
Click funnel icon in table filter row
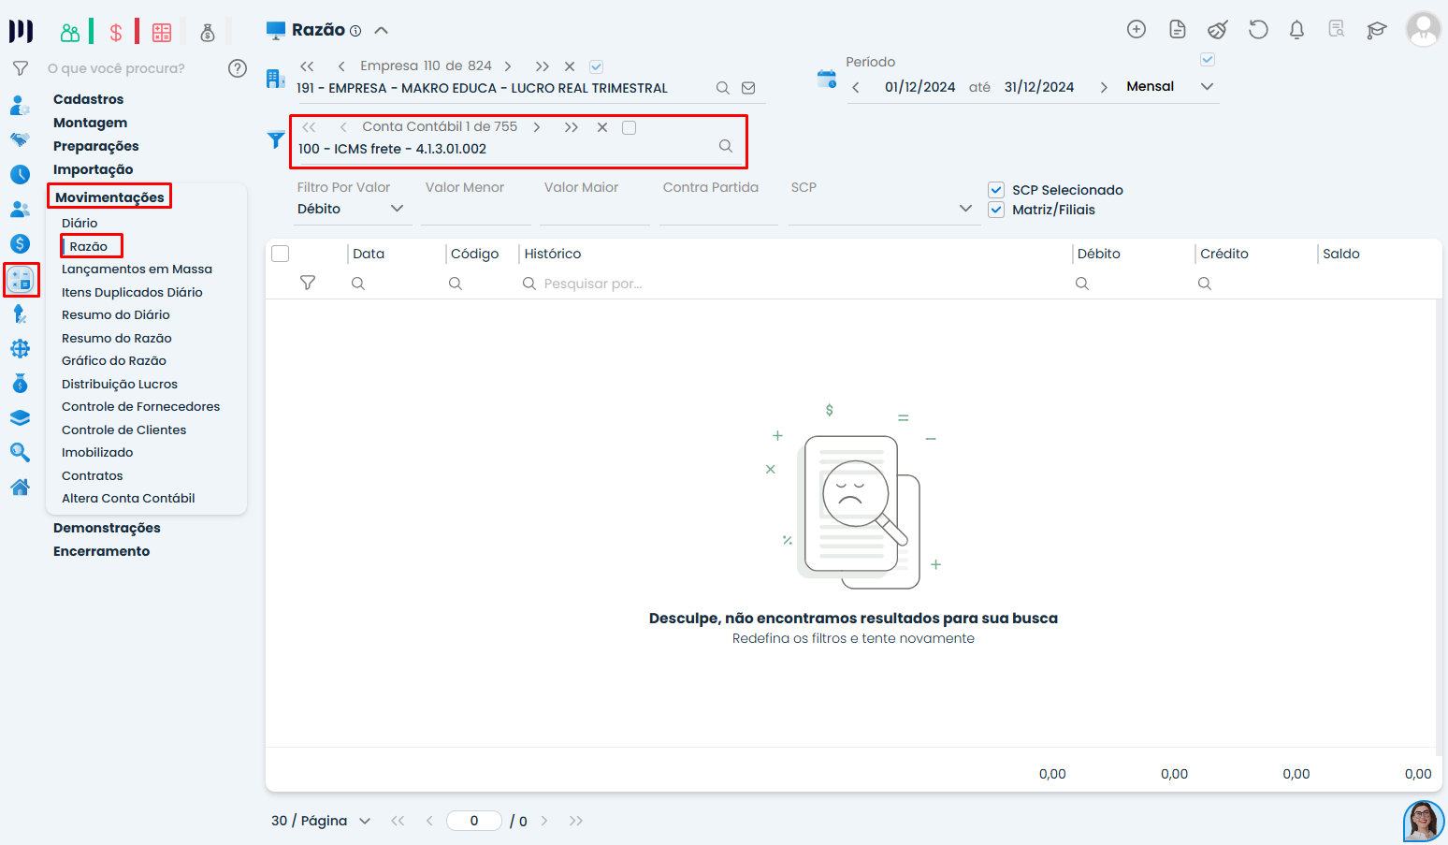click(x=308, y=283)
